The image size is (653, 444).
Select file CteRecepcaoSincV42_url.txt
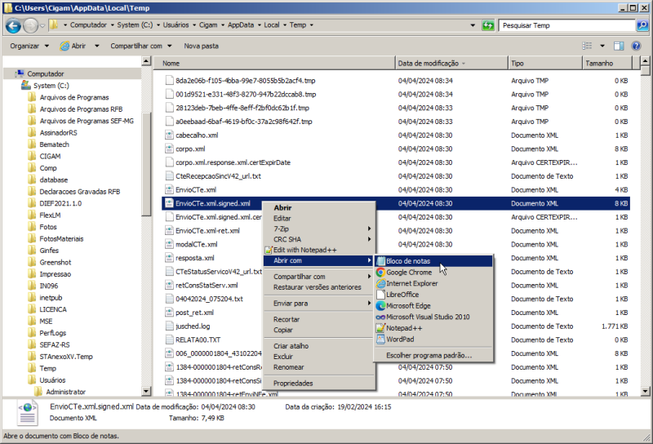tap(218, 176)
